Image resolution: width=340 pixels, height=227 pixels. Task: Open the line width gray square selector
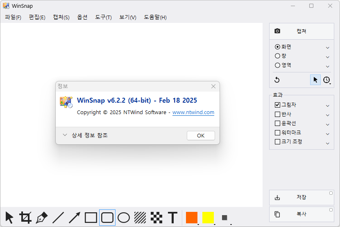[224, 218]
